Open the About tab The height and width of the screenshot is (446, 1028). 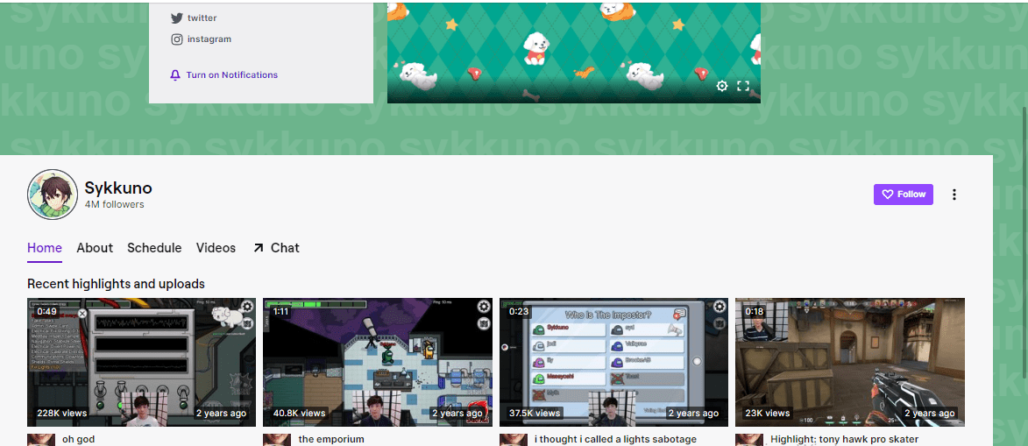[x=95, y=248]
